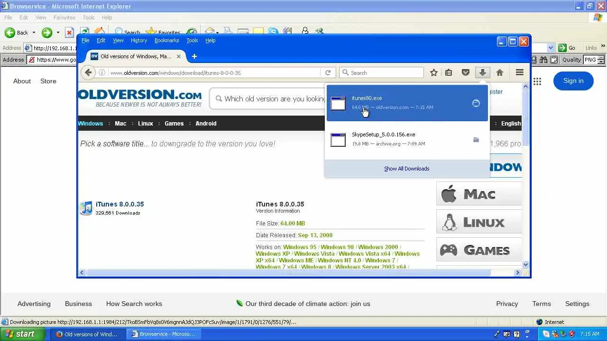Go to Firefox home page icon

[x=499, y=72]
